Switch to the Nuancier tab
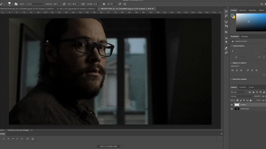The width and height of the screenshot is (266, 149). pyautogui.click(x=243, y=10)
